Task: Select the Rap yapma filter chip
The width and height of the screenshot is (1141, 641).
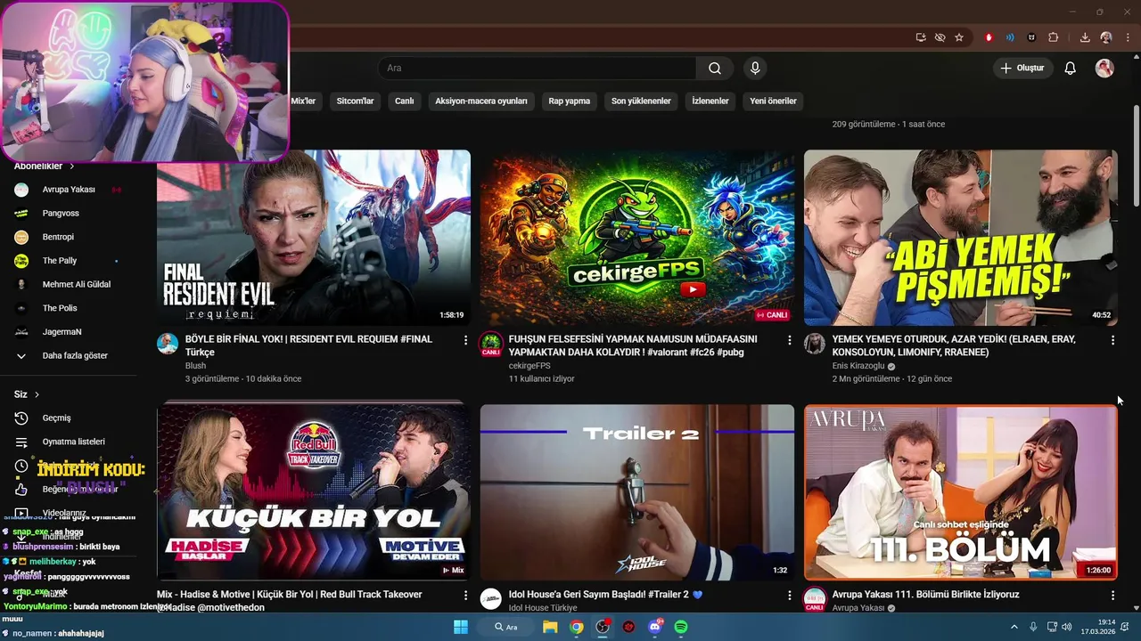Action: click(570, 101)
